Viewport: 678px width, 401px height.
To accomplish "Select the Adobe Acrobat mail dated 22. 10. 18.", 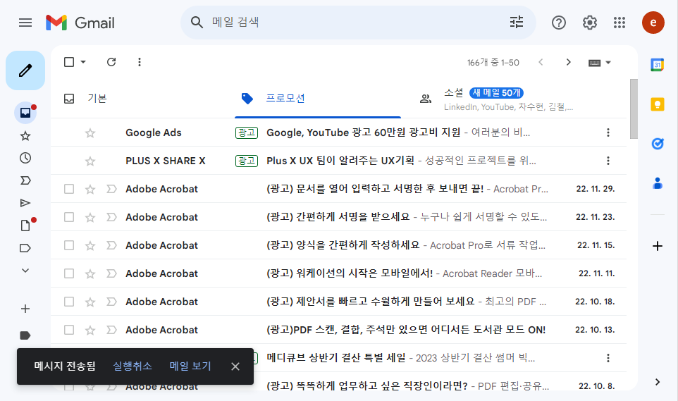I will click(x=69, y=302).
